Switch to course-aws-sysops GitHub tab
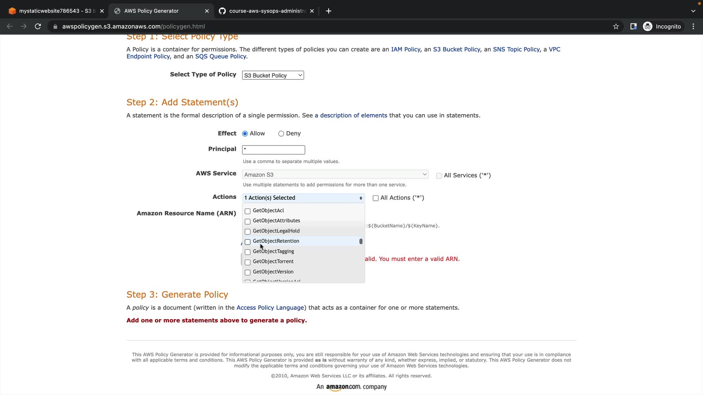 pos(267,11)
